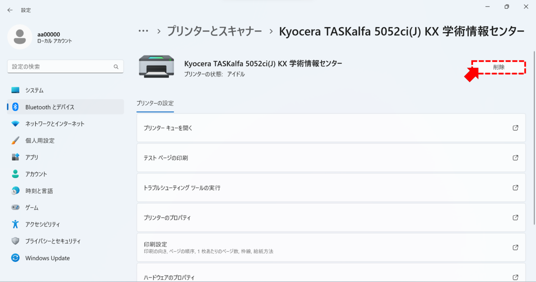The width and height of the screenshot is (536, 282).
Task: Open 時刻と言語 settings category
Action: pos(66,191)
